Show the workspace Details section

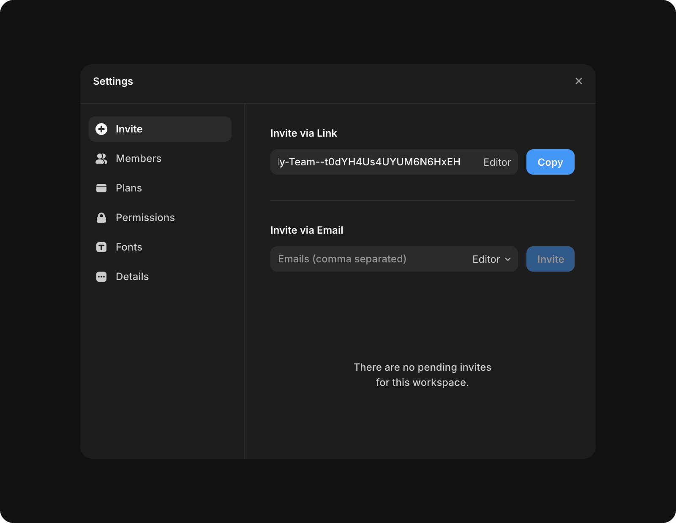132,277
